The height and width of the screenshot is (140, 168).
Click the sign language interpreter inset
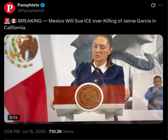[x=148, y=92]
